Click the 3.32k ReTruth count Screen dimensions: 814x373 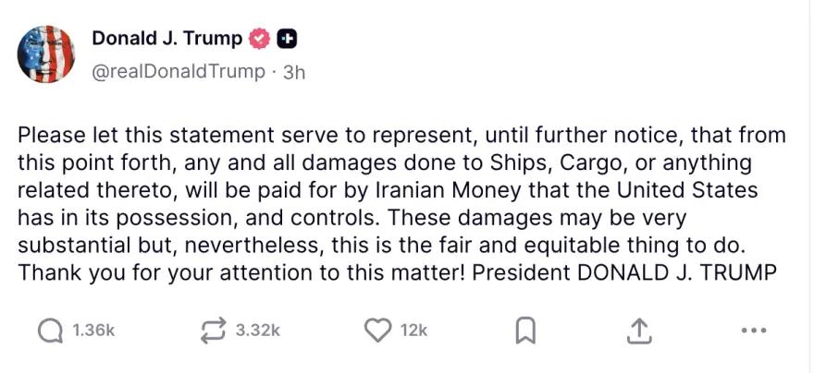(258, 331)
